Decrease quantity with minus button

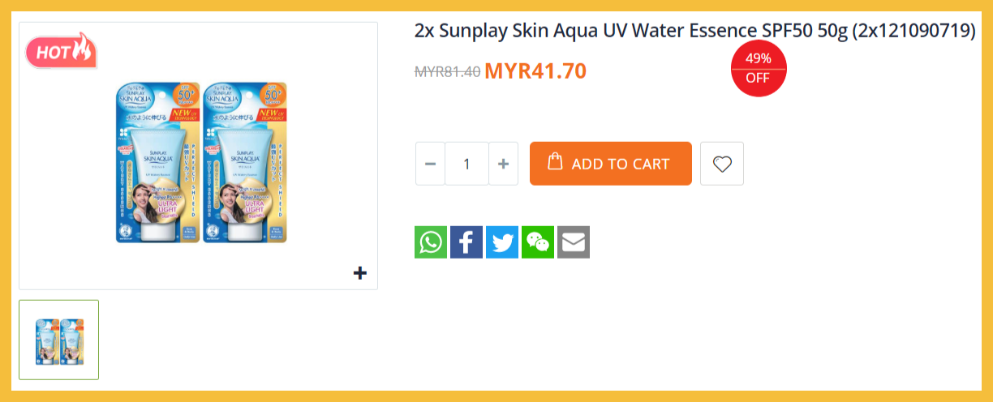pos(430,164)
